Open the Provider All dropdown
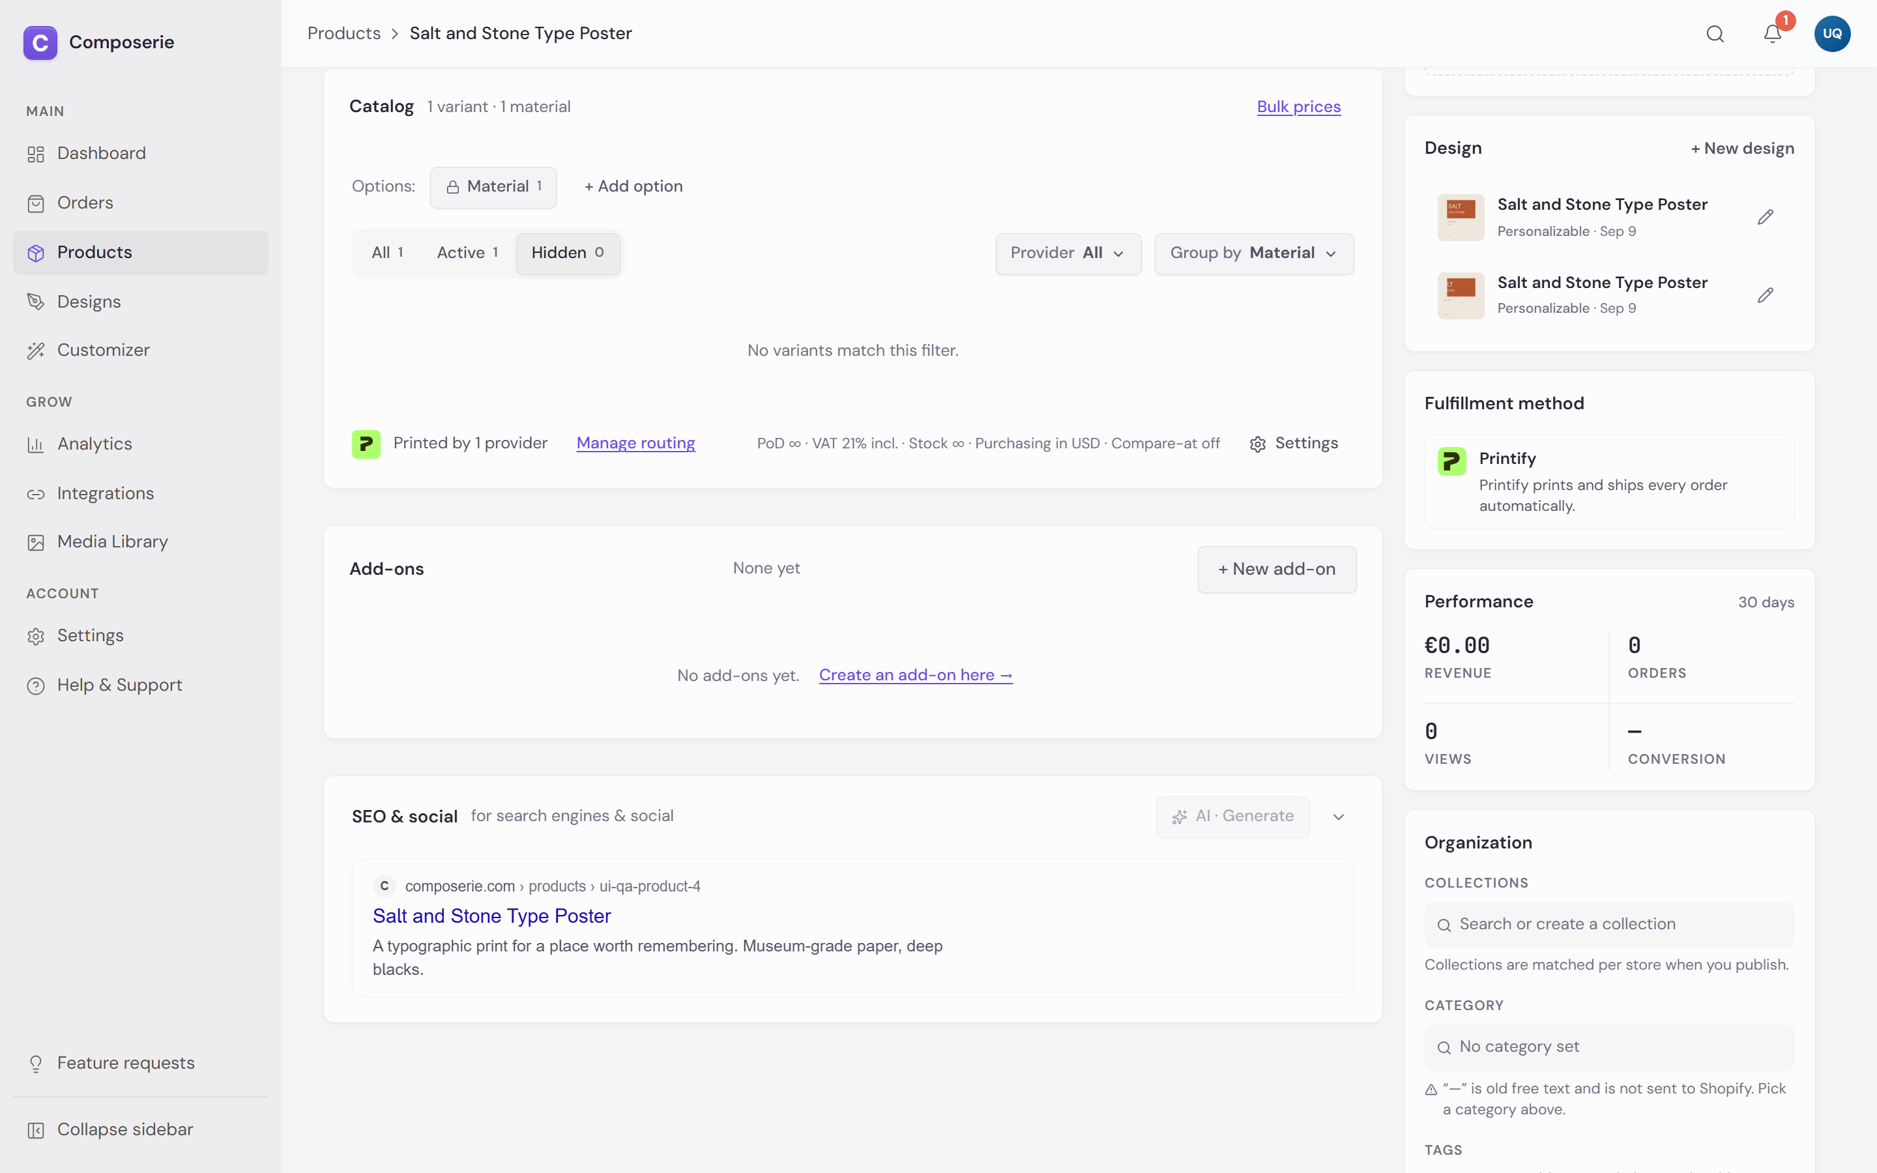This screenshot has width=1877, height=1173. [x=1068, y=253]
